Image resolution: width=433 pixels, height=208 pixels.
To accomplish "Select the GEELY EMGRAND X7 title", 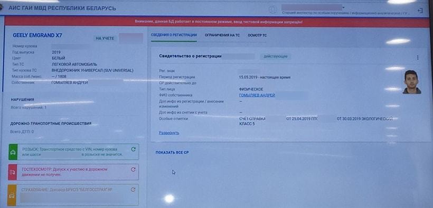I will [x=37, y=35].
